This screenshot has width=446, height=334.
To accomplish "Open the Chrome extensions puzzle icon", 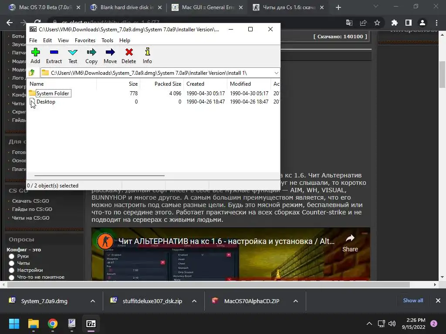I will 394,23.
